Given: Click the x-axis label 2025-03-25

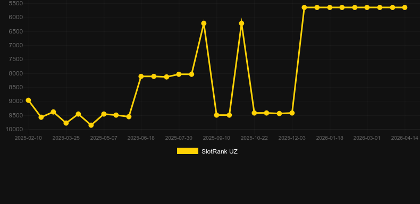Looking at the screenshot, I should 66,138.
